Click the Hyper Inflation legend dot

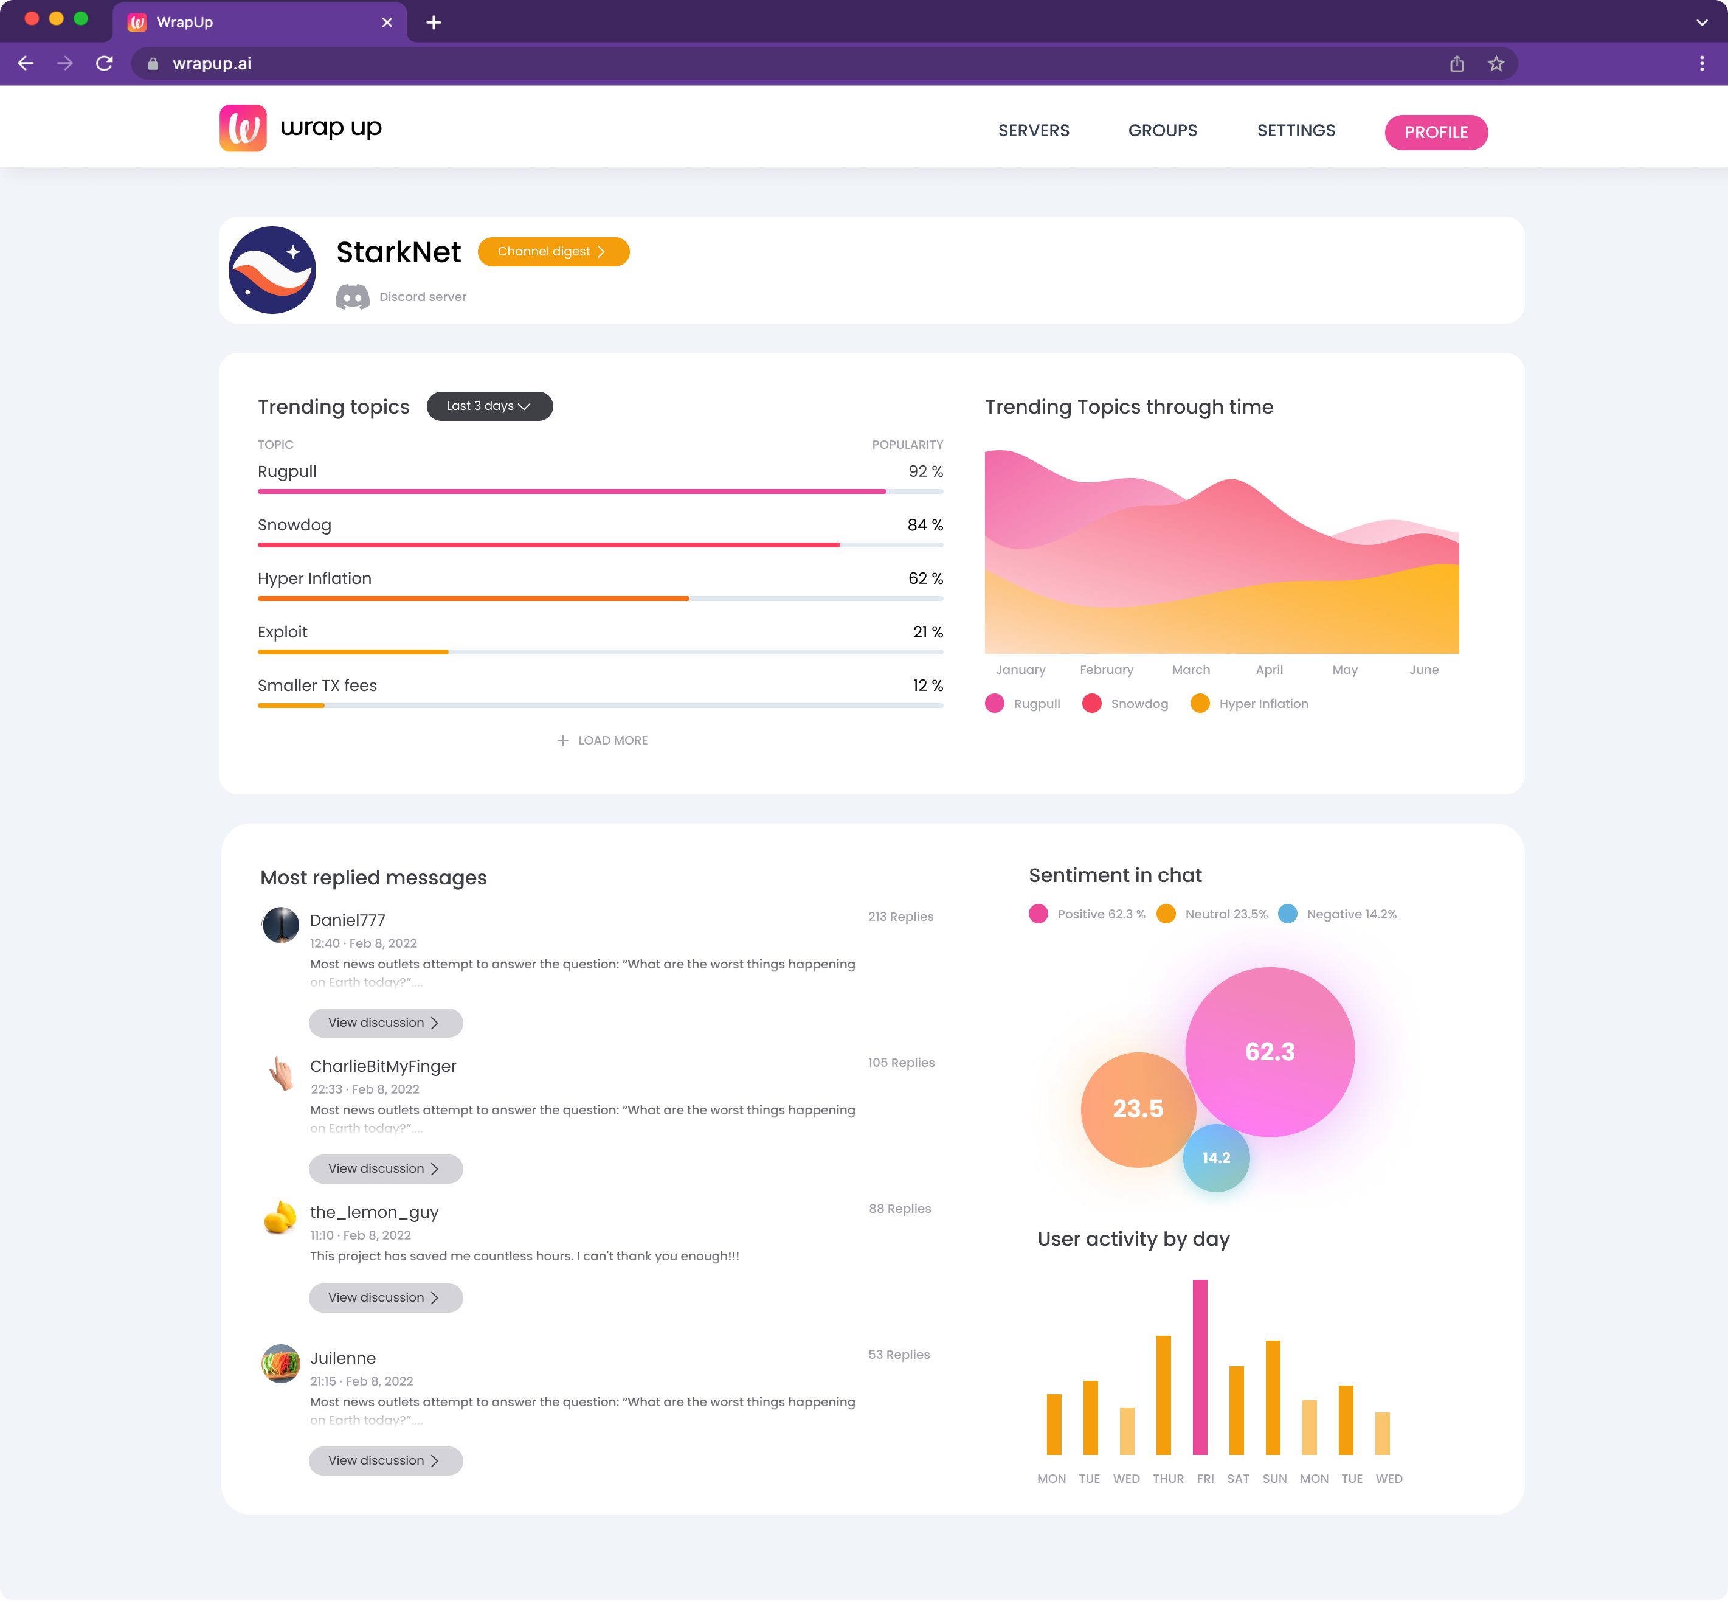click(1200, 703)
